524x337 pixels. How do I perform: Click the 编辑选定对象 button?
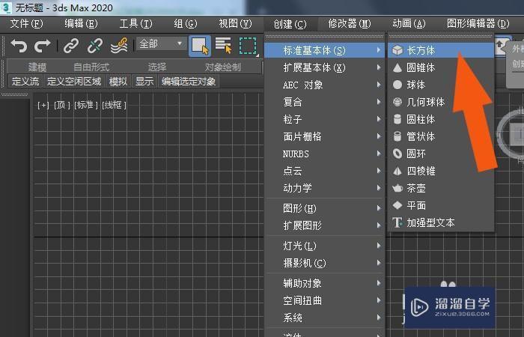click(189, 82)
